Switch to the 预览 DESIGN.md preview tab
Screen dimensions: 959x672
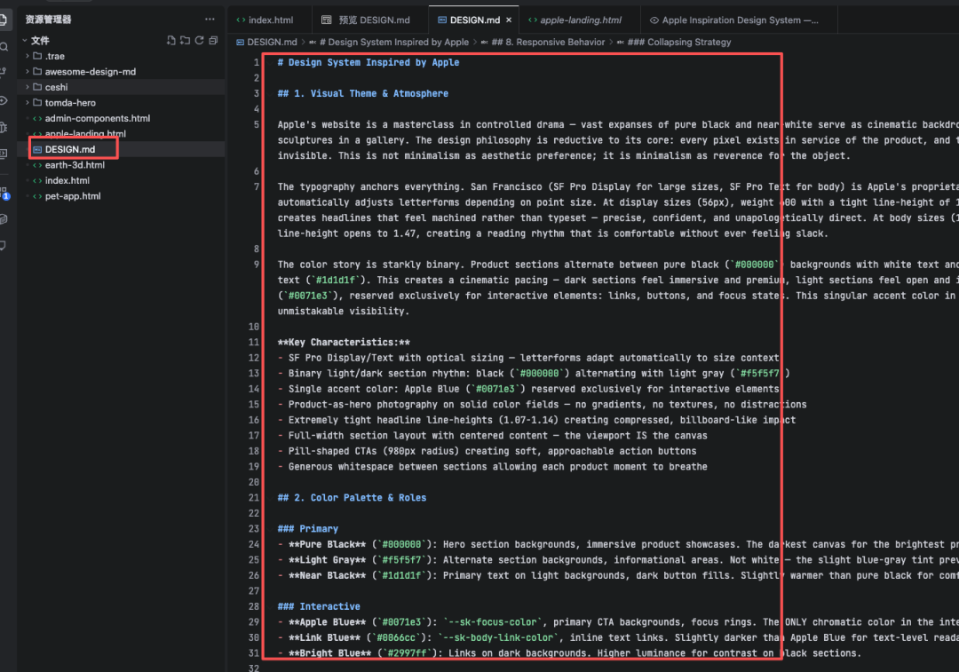(366, 20)
